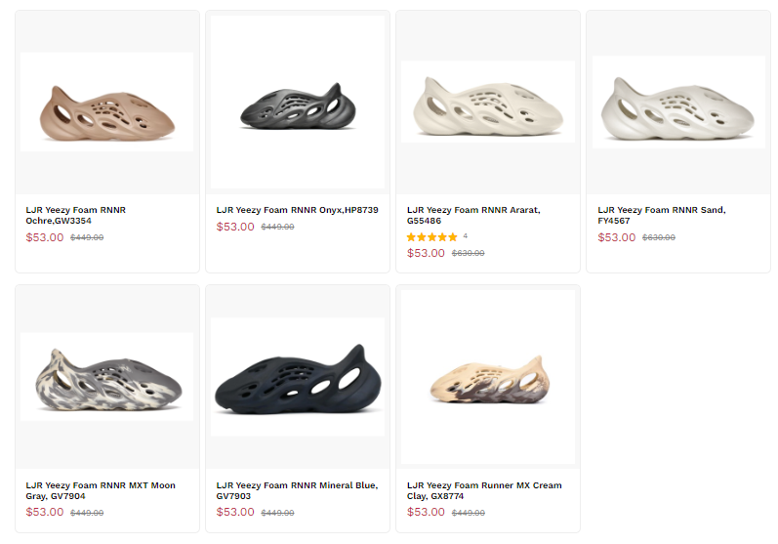Open the Ararat Foam RNNR shoe image
Image resolution: width=778 pixels, height=544 pixels.
(488, 103)
